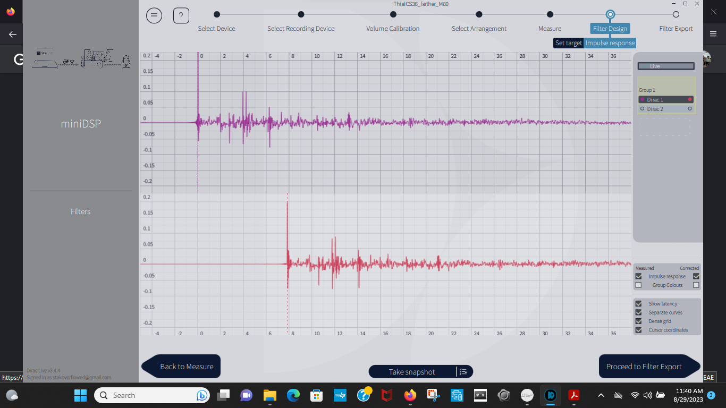Show hidden icons tray chevron
This screenshot has width=726, height=408.
601,395
